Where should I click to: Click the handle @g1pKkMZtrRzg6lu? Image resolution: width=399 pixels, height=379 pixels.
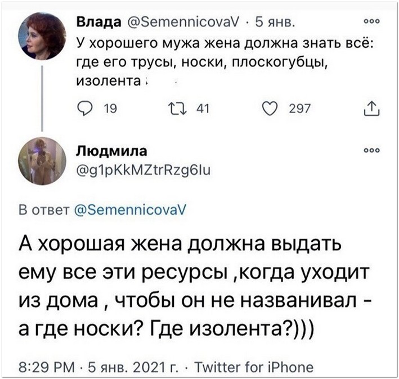pyautogui.click(x=144, y=170)
